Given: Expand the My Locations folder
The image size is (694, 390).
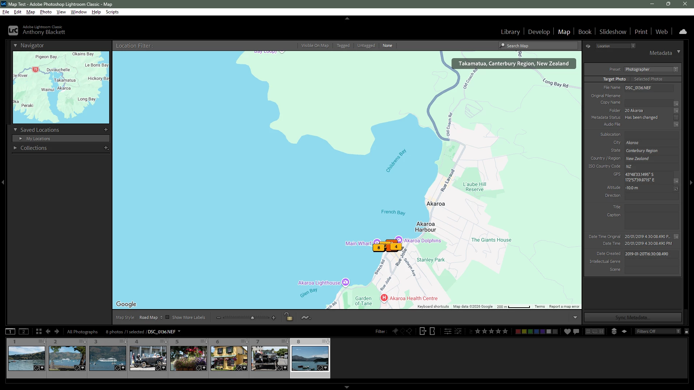Looking at the screenshot, I should coord(21,139).
